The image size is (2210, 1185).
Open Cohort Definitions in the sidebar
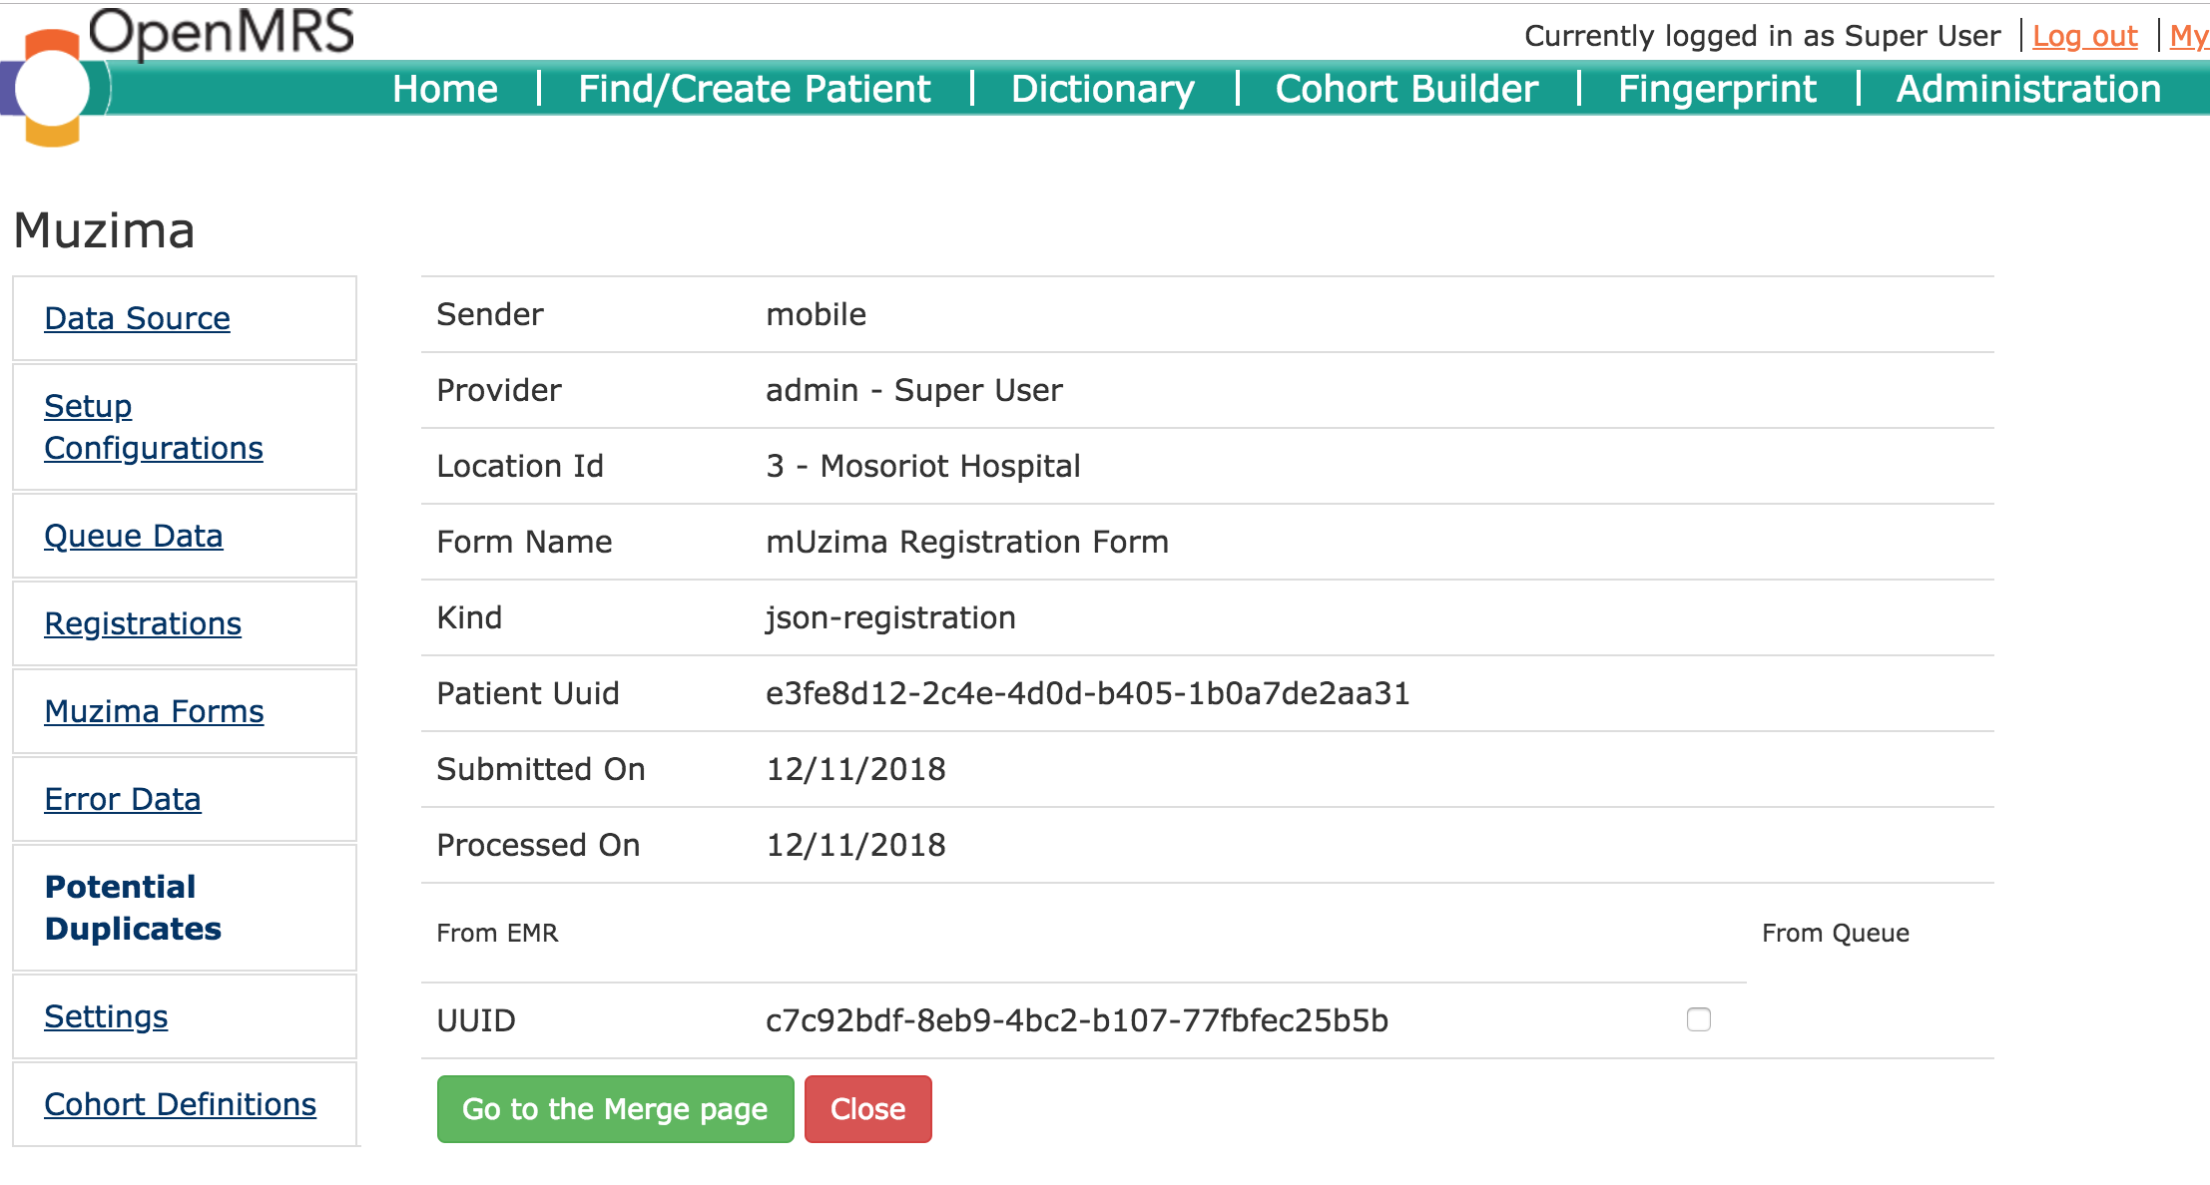[181, 1104]
